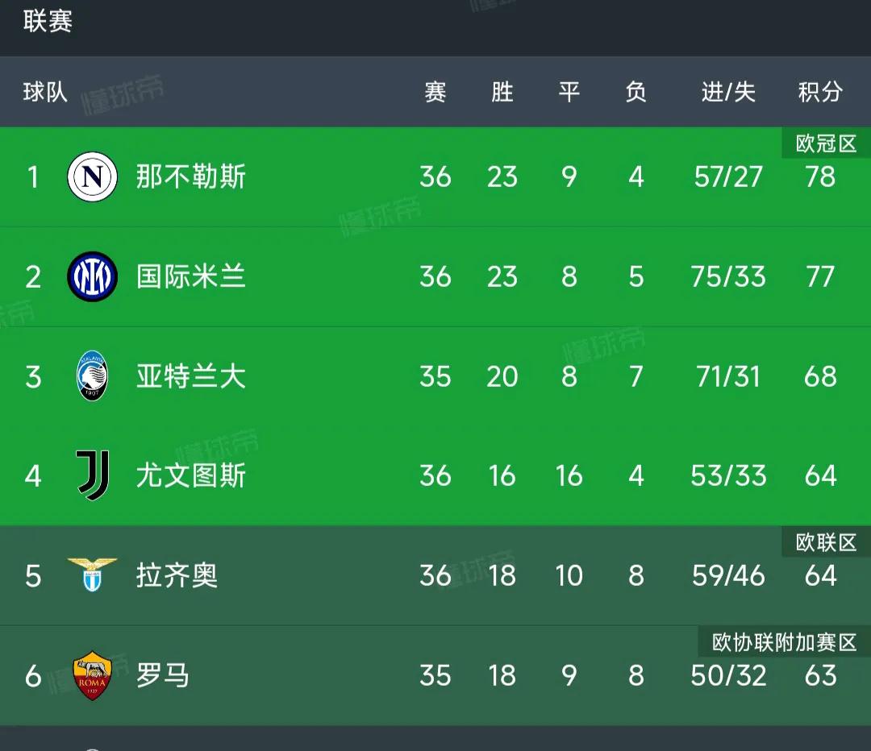
Task: Select the 尤文图斯 team name
Action: click(191, 475)
